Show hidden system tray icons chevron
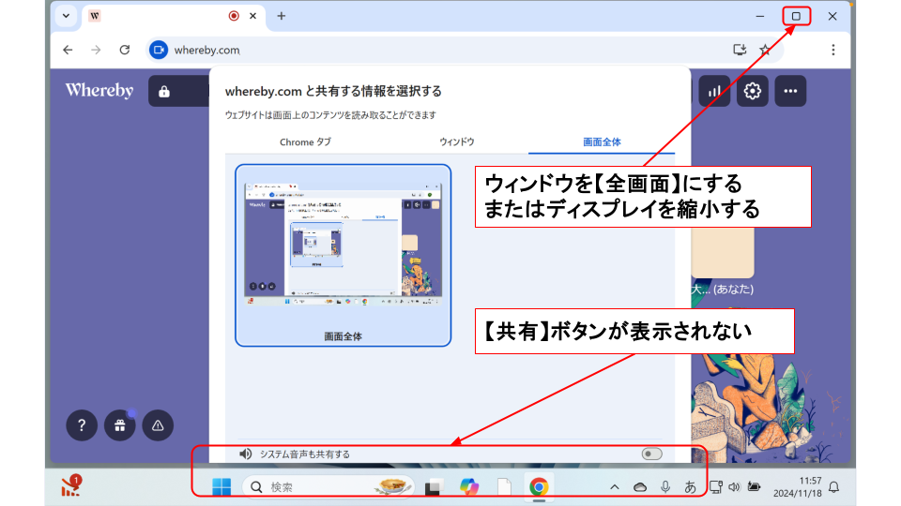This screenshot has width=901, height=506. [615, 487]
